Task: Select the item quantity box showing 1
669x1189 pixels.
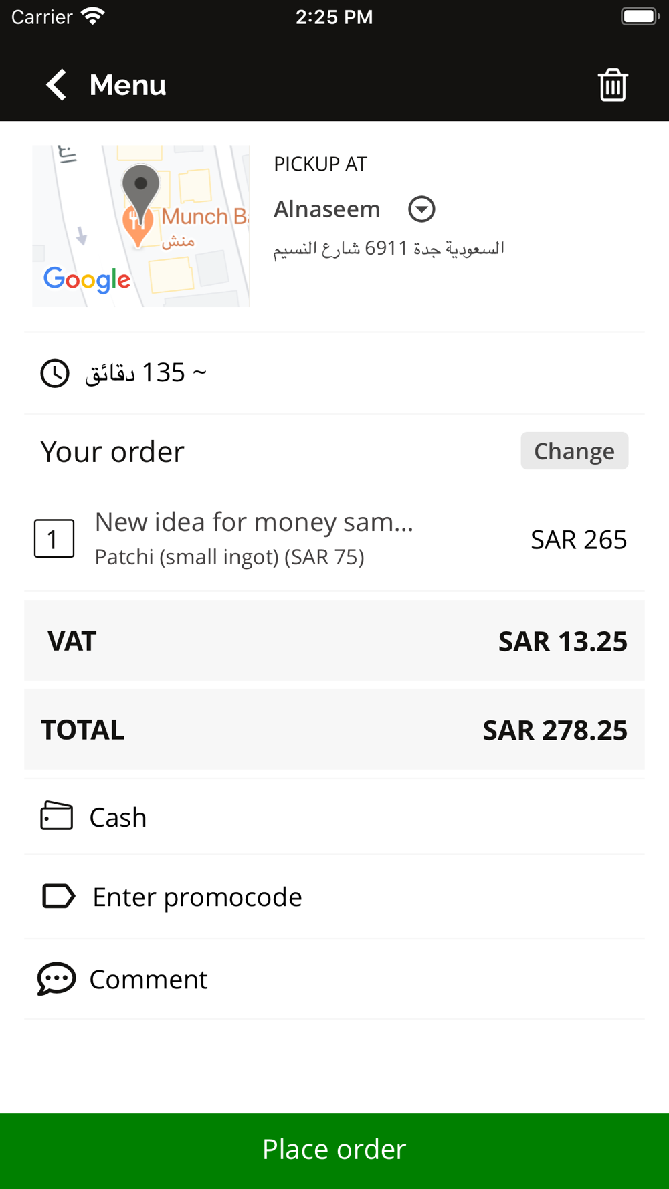Action: (x=54, y=538)
